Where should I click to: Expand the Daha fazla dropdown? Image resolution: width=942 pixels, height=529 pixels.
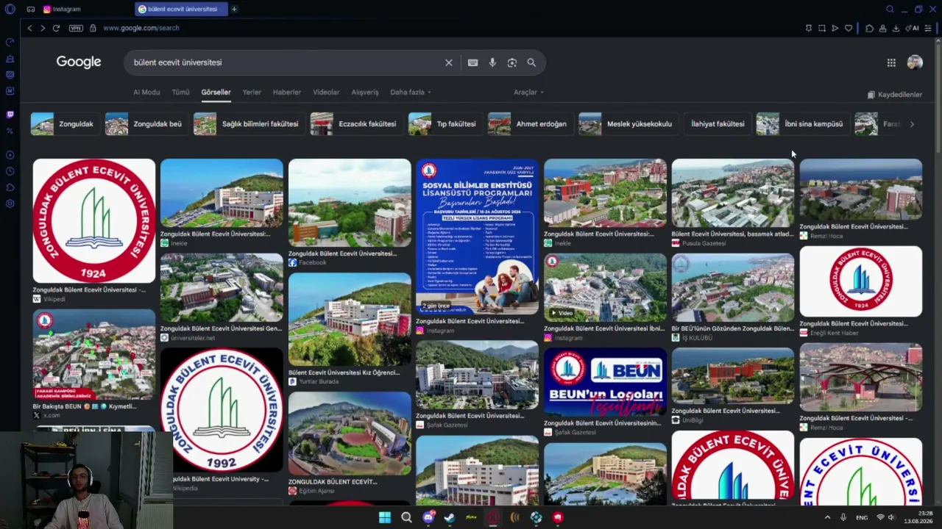coord(410,92)
